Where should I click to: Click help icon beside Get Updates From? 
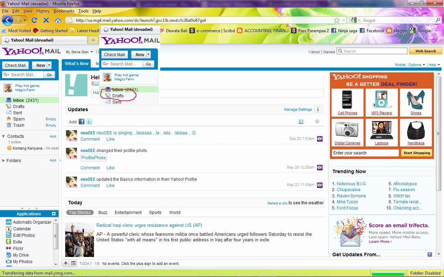(430, 254)
